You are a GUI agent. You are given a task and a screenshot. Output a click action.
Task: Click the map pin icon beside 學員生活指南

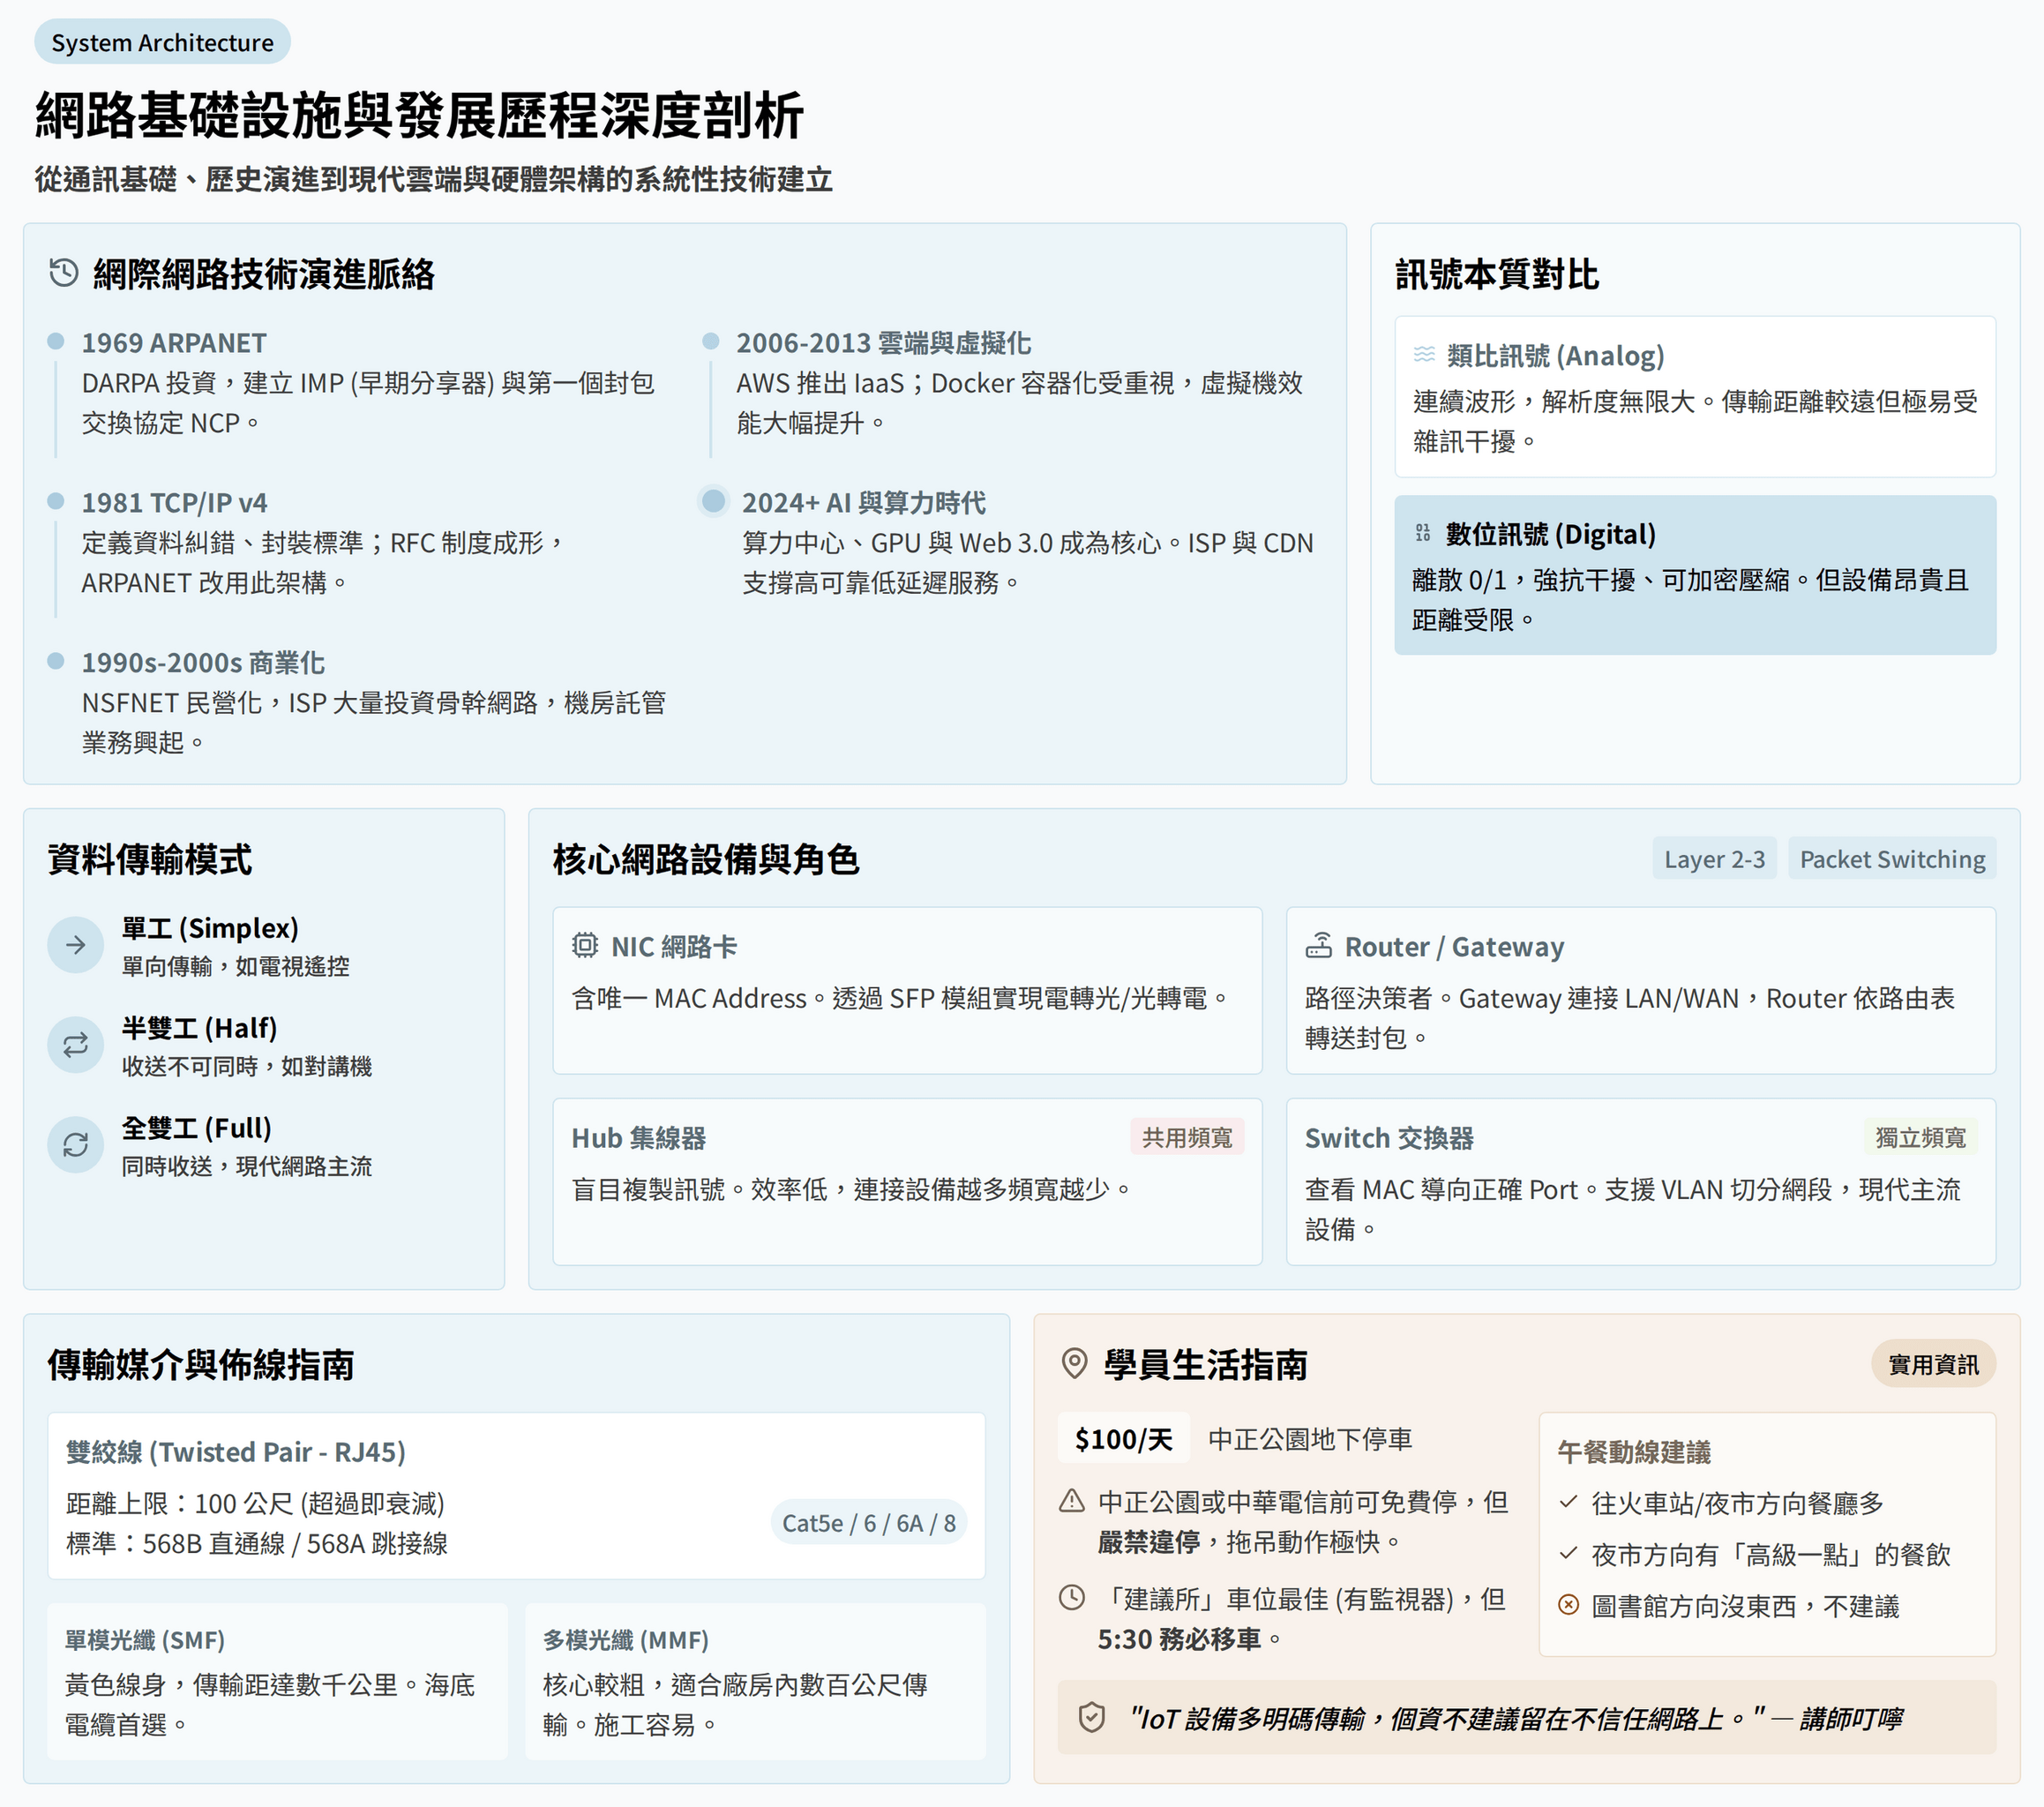1074,1363
